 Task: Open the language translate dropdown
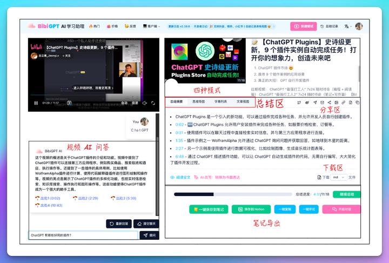coord(348,26)
